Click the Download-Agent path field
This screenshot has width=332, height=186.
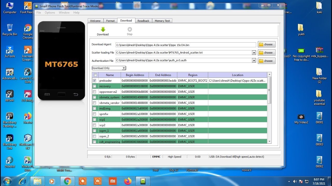coord(186,45)
